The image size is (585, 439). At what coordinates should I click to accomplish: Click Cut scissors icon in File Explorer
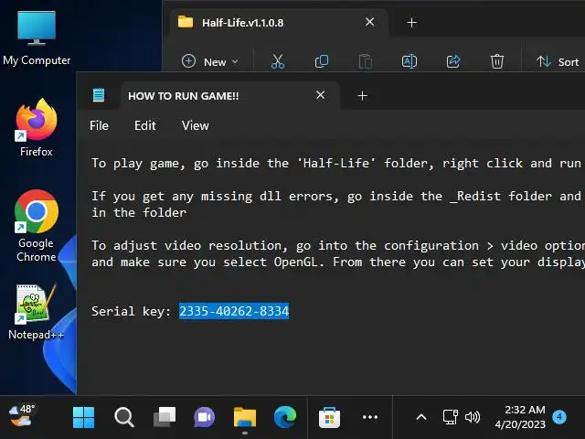(278, 61)
